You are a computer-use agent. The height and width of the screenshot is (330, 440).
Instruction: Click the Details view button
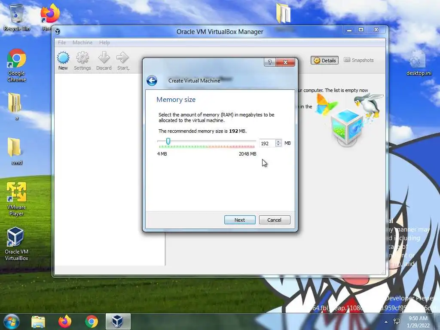[x=325, y=60]
